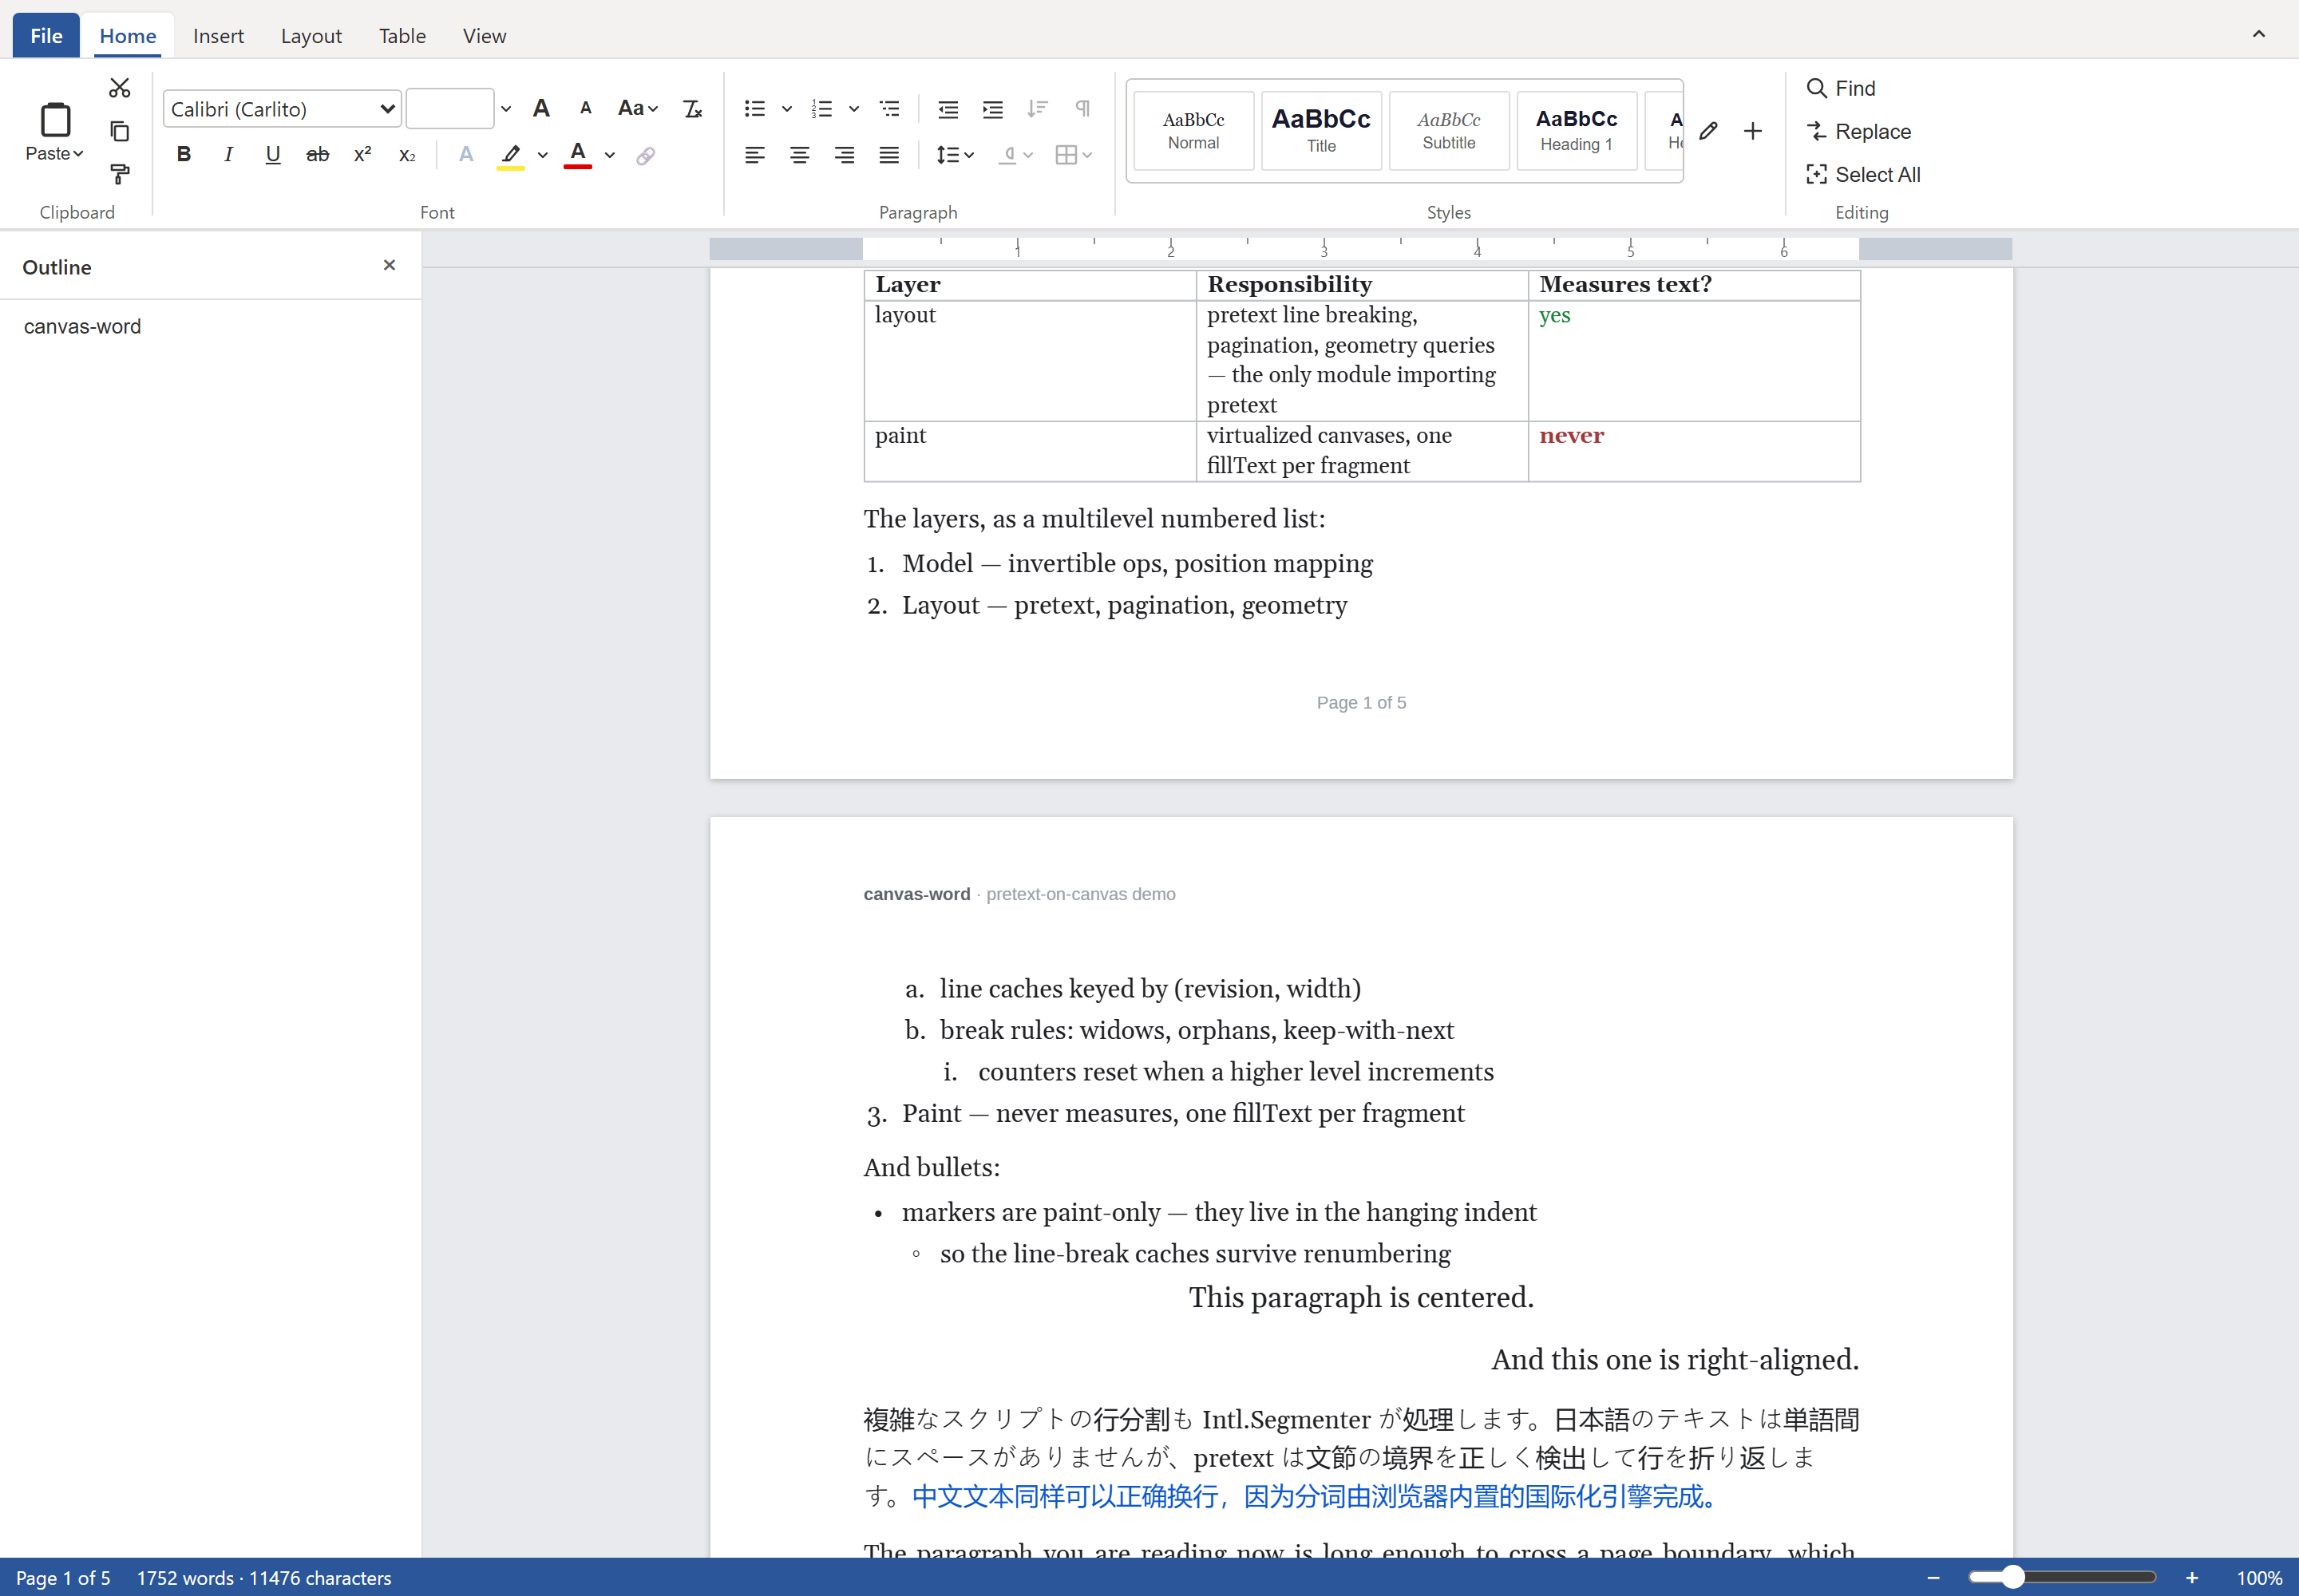Expand bullet list style arrow
The image size is (2299, 1596).
click(787, 108)
